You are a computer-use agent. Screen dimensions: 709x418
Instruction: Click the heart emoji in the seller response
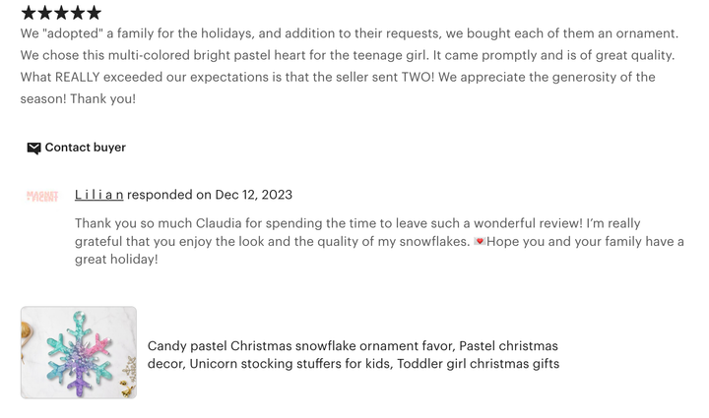[480, 242]
